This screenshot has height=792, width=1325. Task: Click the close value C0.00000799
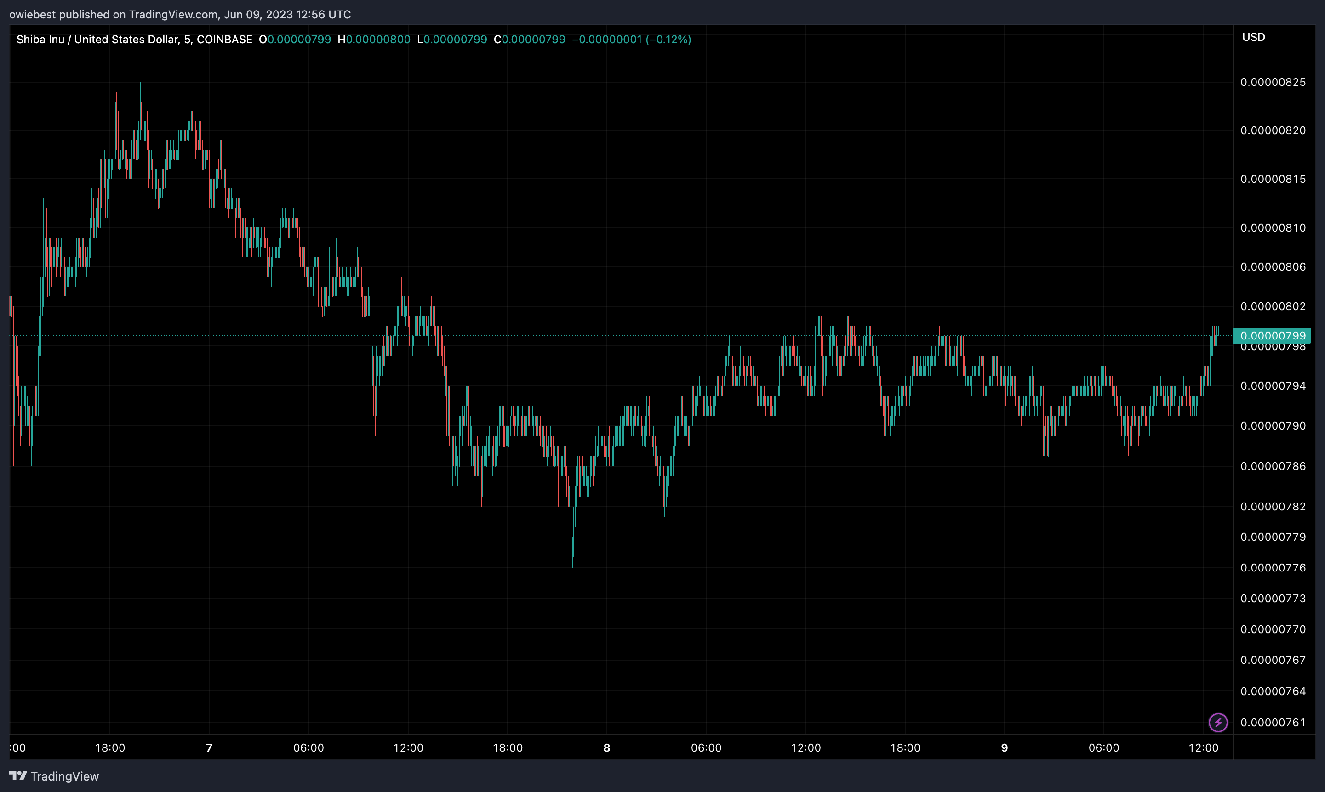tap(529, 40)
